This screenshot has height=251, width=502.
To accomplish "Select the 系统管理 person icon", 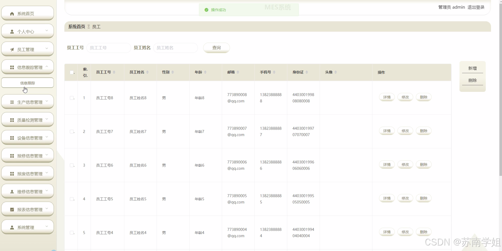I will pyautogui.click(x=12, y=227).
